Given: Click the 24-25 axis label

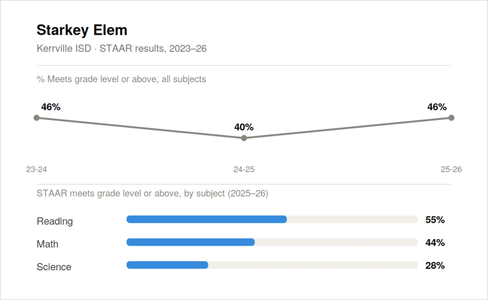Looking at the screenshot, I should (x=244, y=170).
